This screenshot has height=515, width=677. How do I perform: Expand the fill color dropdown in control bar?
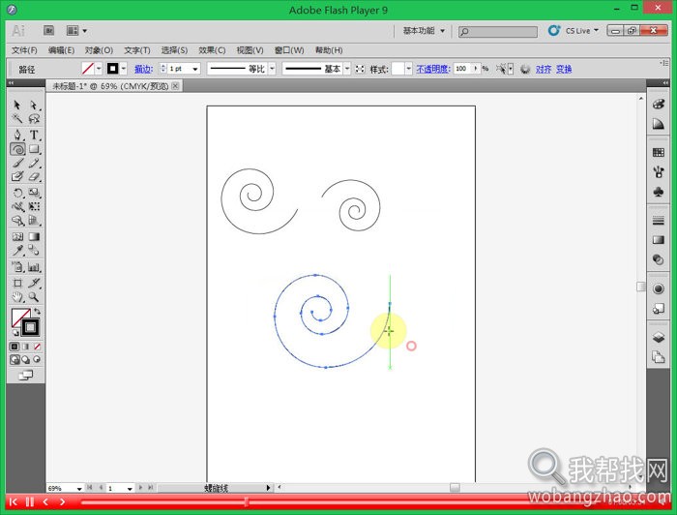(x=99, y=69)
